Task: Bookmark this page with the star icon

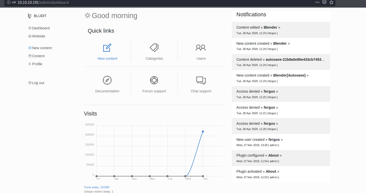Action: pos(331,3)
